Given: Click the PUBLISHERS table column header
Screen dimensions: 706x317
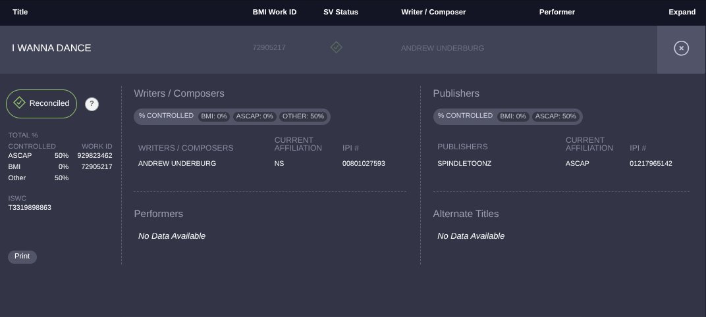Looking at the screenshot, I should [x=462, y=147].
